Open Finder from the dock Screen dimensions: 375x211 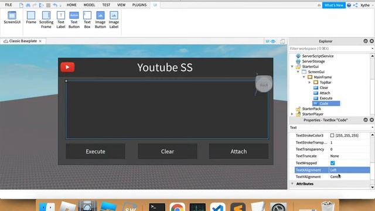(47, 207)
